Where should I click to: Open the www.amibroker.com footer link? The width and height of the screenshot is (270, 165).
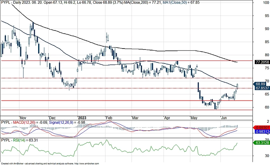[87, 164]
